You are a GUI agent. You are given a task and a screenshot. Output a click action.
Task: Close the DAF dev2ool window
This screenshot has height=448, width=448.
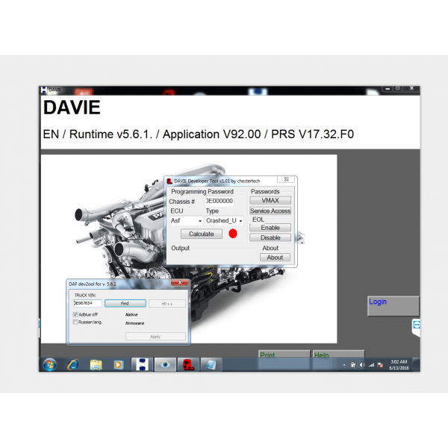(180, 282)
